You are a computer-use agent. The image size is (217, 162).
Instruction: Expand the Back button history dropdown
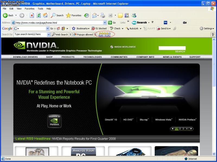pos(16,15)
